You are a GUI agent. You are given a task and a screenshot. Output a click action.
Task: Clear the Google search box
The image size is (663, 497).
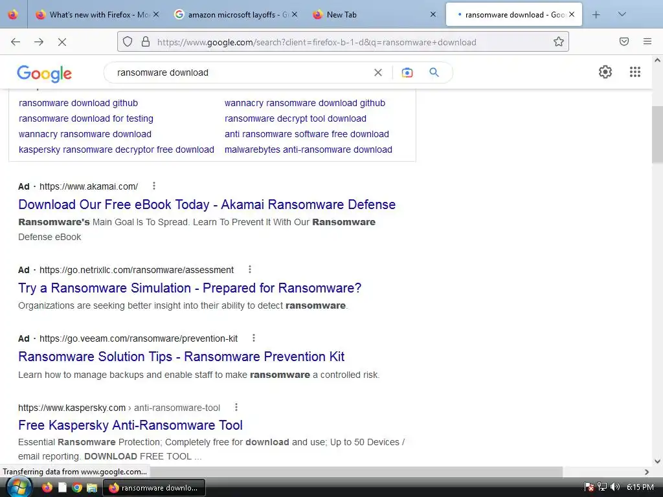pos(378,72)
